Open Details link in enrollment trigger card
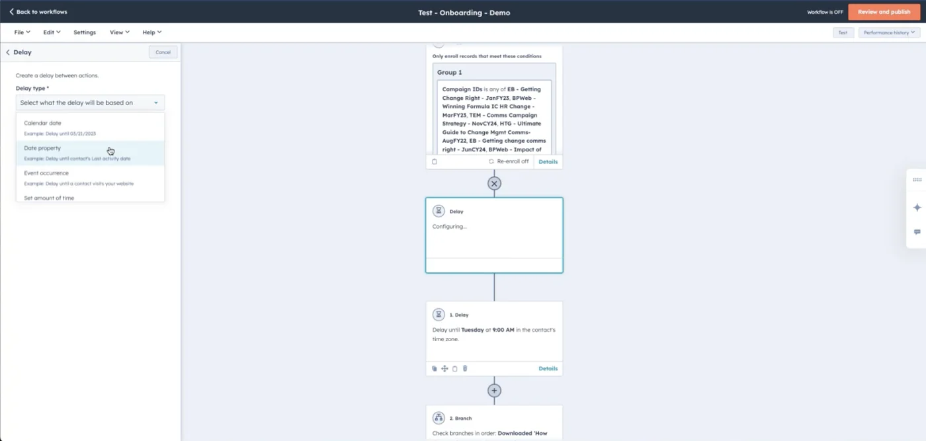This screenshot has height=441, width=926. click(x=548, y=162)
